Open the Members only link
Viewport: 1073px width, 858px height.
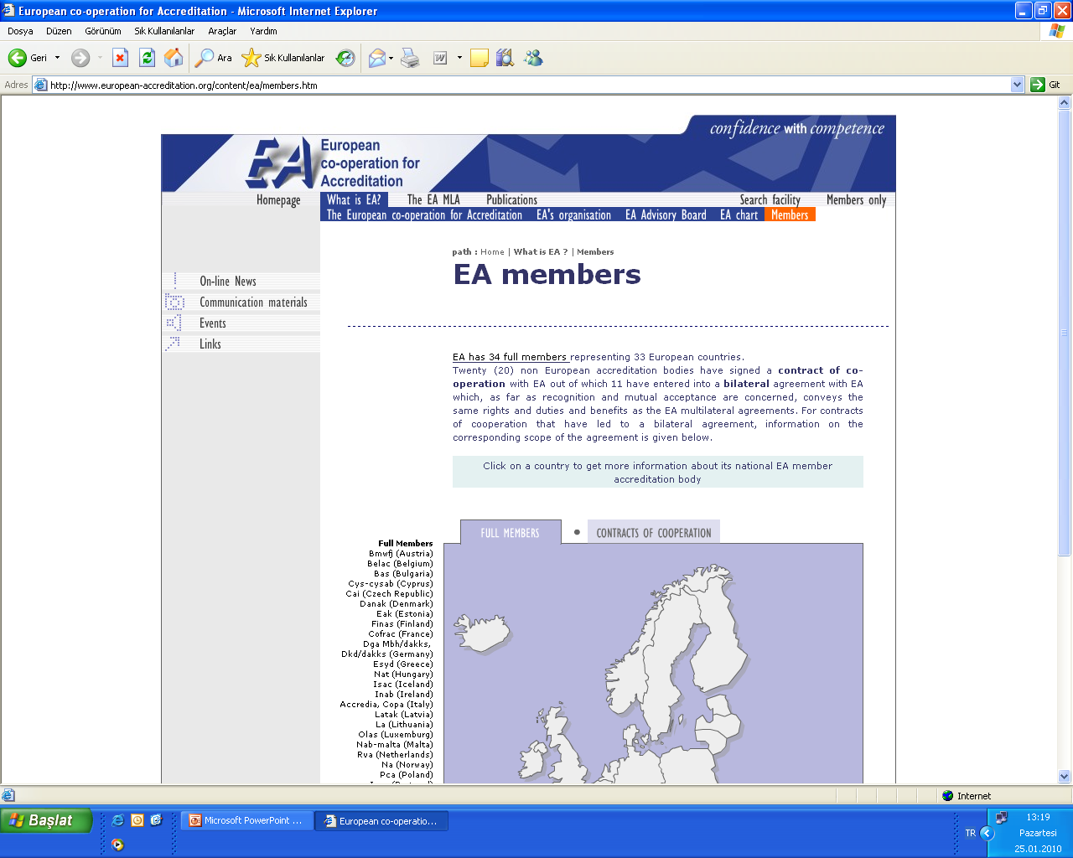click(x=856, y=200)
